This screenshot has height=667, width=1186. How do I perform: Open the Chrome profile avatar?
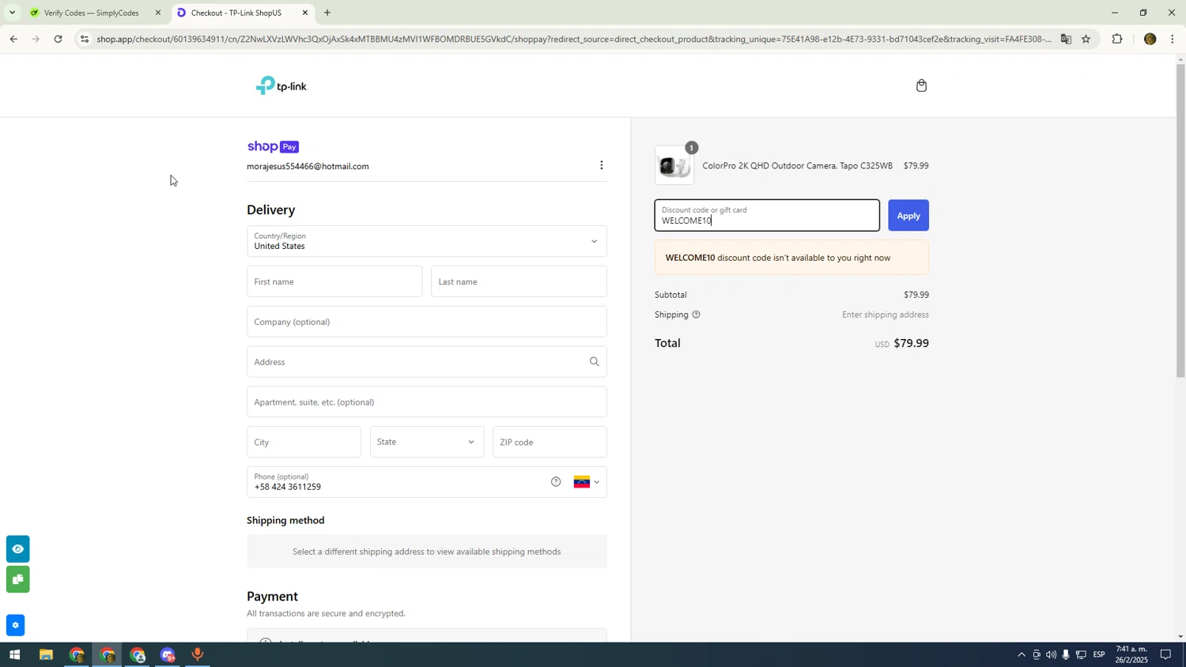[1150, 39]
